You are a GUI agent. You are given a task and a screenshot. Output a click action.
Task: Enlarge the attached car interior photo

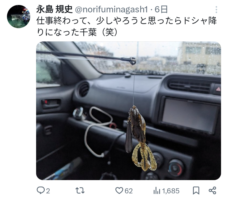[129, 111]
